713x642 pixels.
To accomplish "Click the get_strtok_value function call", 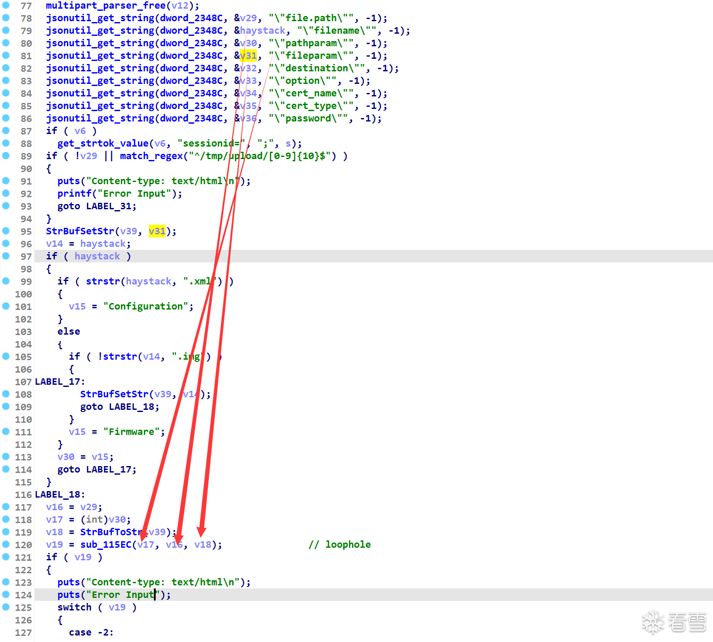I will 103,144.
